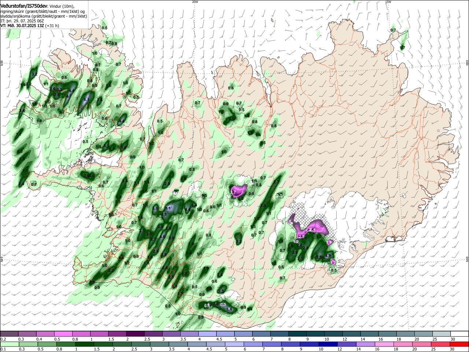This screenshot has height=352, width=469.
Task: Click the '0.4' label of the upper legend row
Action: [x=39, y=339]
